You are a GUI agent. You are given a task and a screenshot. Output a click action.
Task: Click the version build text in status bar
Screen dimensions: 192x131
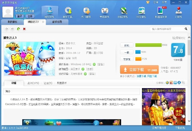[x=15, y=128]
